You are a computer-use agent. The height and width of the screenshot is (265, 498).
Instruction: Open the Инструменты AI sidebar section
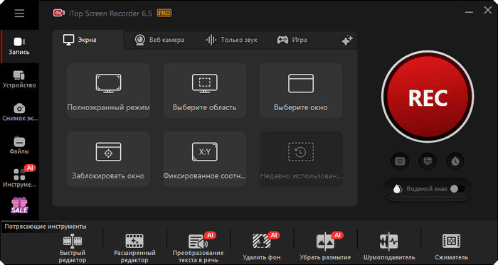(x=19, y=178)
